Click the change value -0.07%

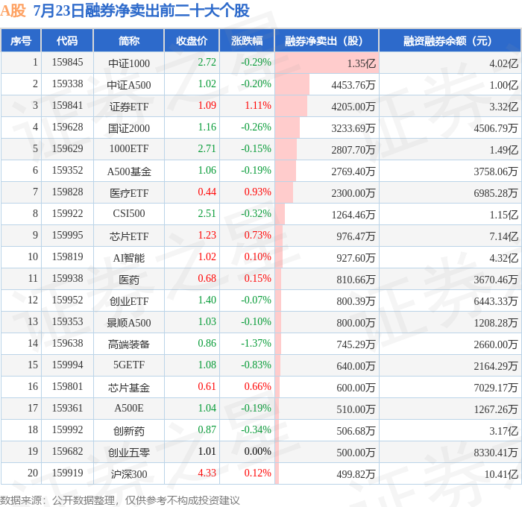(256, 300)
